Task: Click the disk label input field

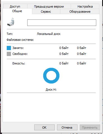Action: point(62,23)
